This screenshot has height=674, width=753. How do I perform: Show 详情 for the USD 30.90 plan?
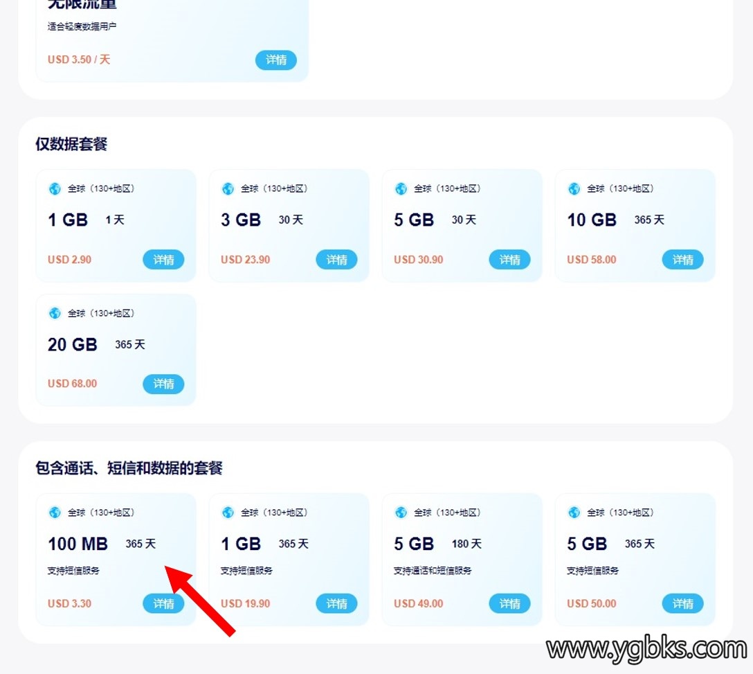click(509, 260)
